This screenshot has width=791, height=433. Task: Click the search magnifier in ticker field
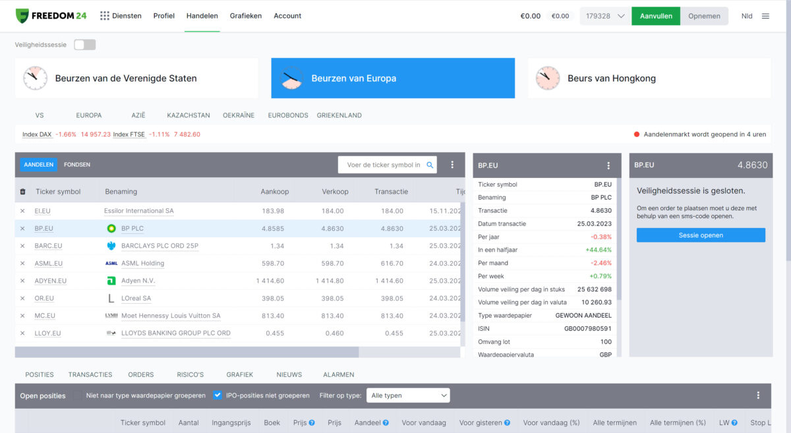(430, 165)
